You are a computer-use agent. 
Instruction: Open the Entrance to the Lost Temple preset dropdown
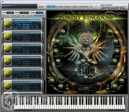(x=26, y=22)
